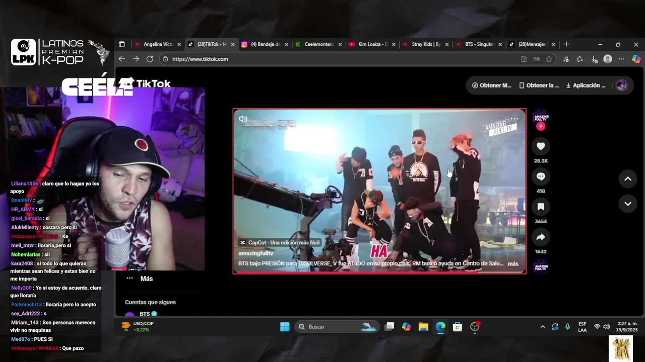Open the spinning sound disc below the share count
This screenshot has width=645, height=362.
coord(541,266)
